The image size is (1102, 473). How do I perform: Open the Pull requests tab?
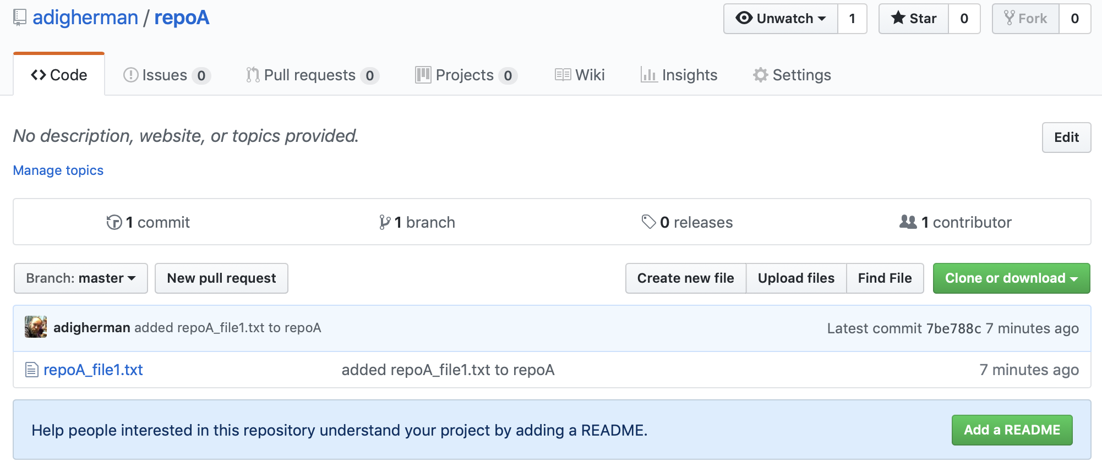(x=312, y=75)
